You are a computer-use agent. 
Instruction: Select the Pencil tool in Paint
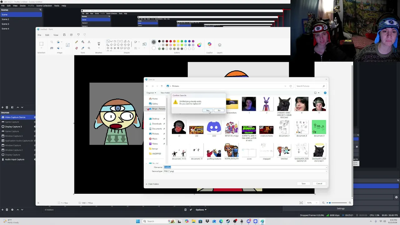(x=77, y=42)
